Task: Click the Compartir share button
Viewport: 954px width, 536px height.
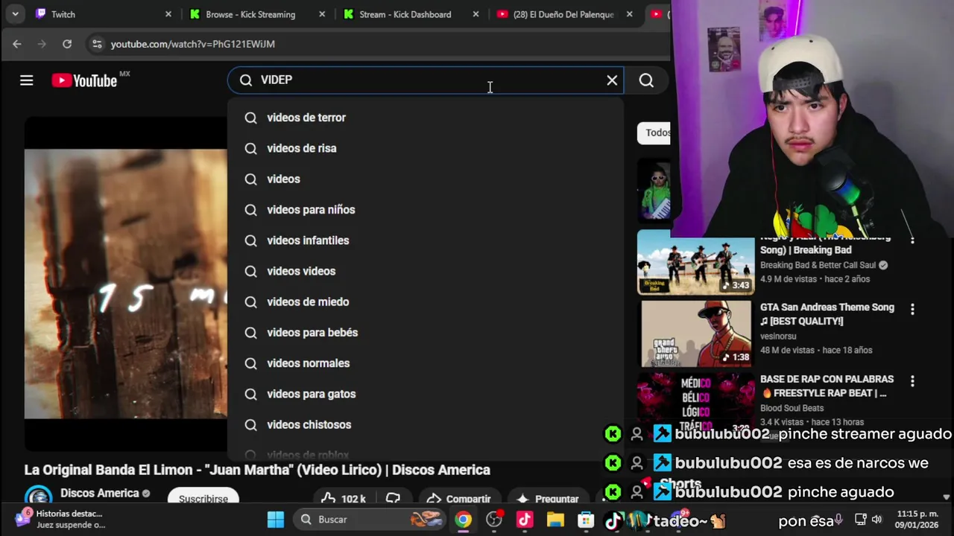Action: click(x=458, y=498)
